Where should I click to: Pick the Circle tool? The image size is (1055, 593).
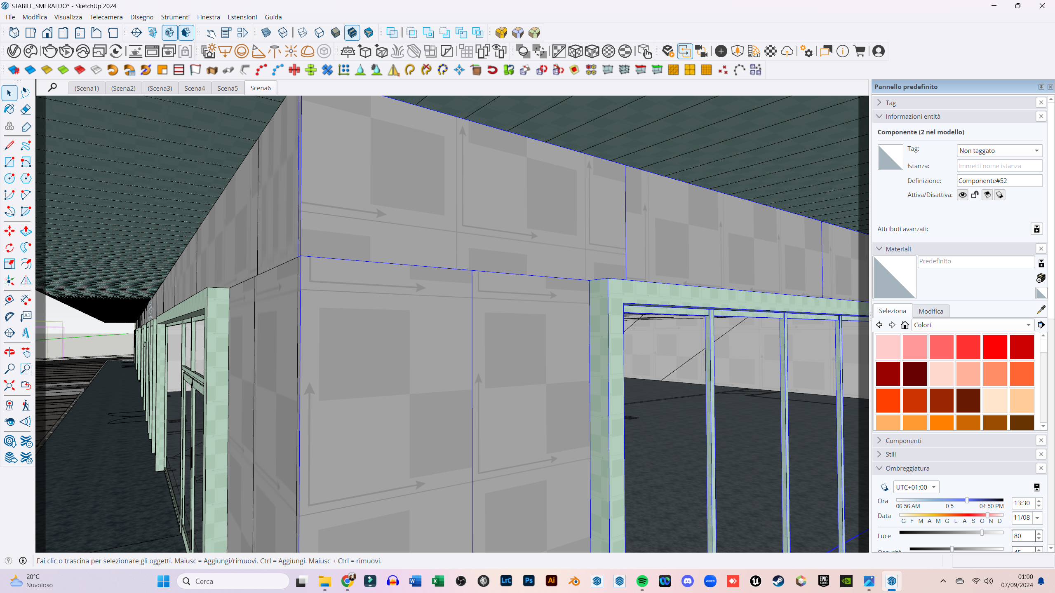[9, 178]
